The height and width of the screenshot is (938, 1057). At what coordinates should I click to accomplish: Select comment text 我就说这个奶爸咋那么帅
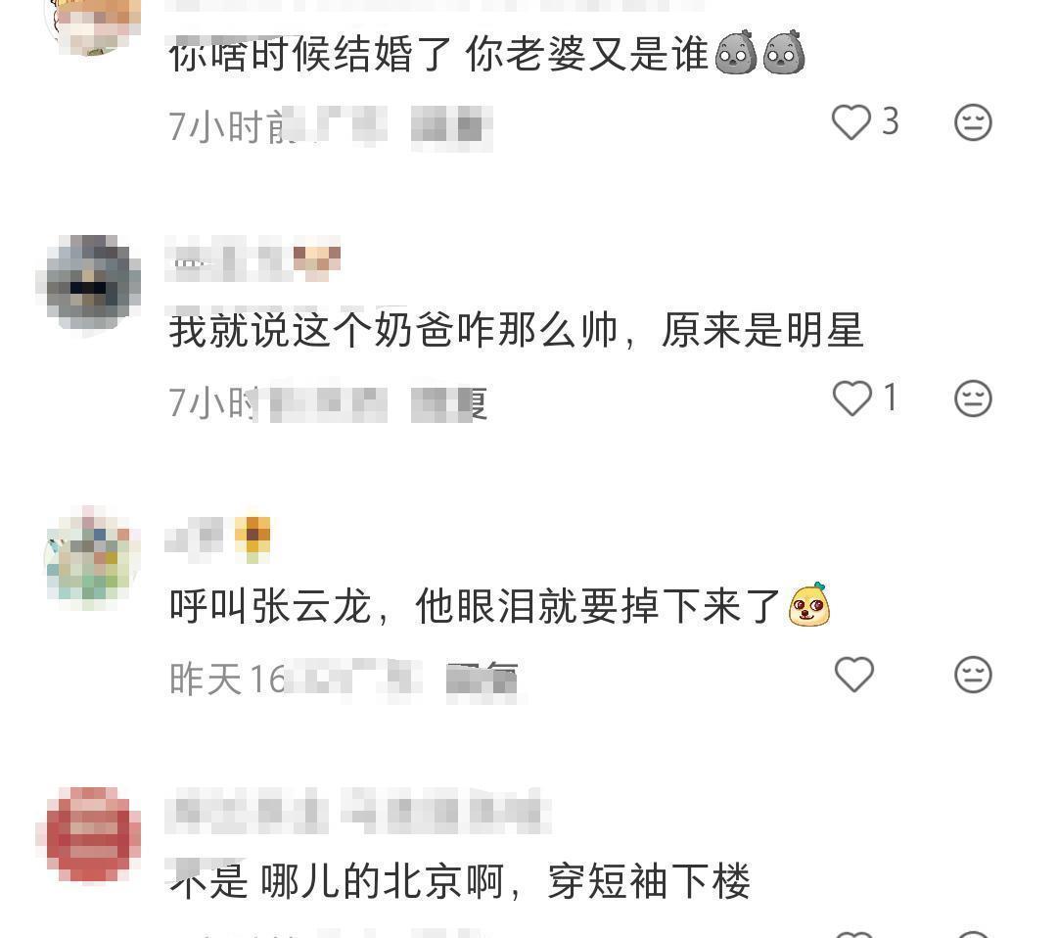tap(393, 330)
